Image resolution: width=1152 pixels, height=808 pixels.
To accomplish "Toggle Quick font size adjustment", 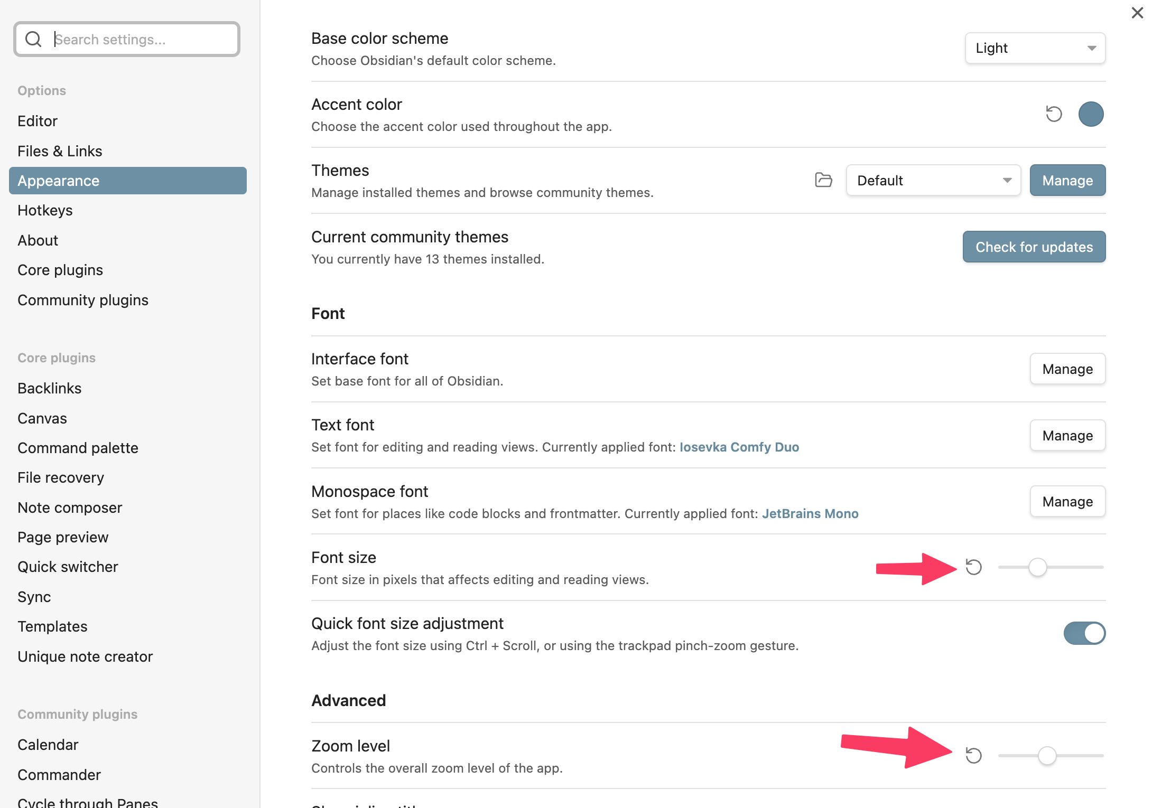I will click(1084, 633).
